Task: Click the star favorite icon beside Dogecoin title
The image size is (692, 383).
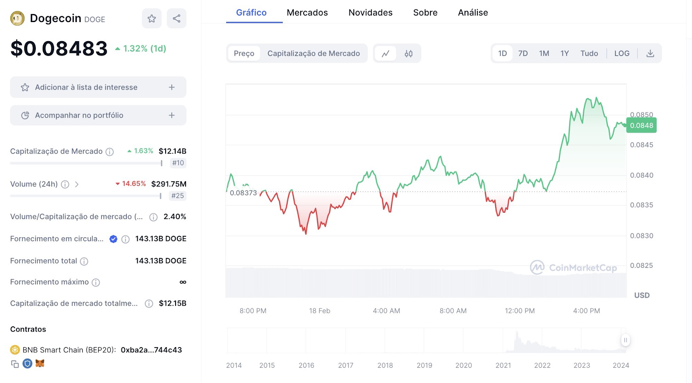Action: [152, 19]
